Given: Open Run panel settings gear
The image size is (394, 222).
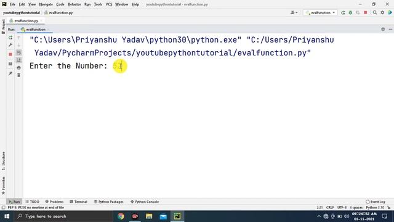Looking at the screenshot, I should (x=383, y=29).
